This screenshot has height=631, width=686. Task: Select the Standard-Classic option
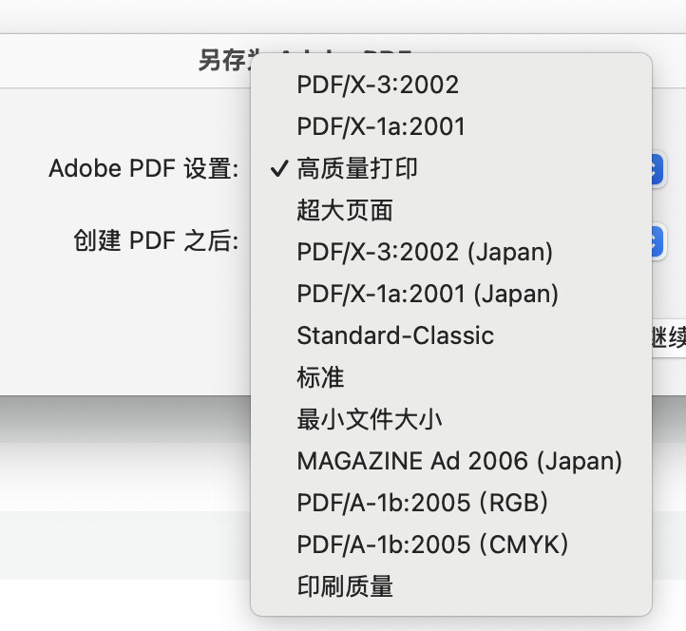(451, 336)
